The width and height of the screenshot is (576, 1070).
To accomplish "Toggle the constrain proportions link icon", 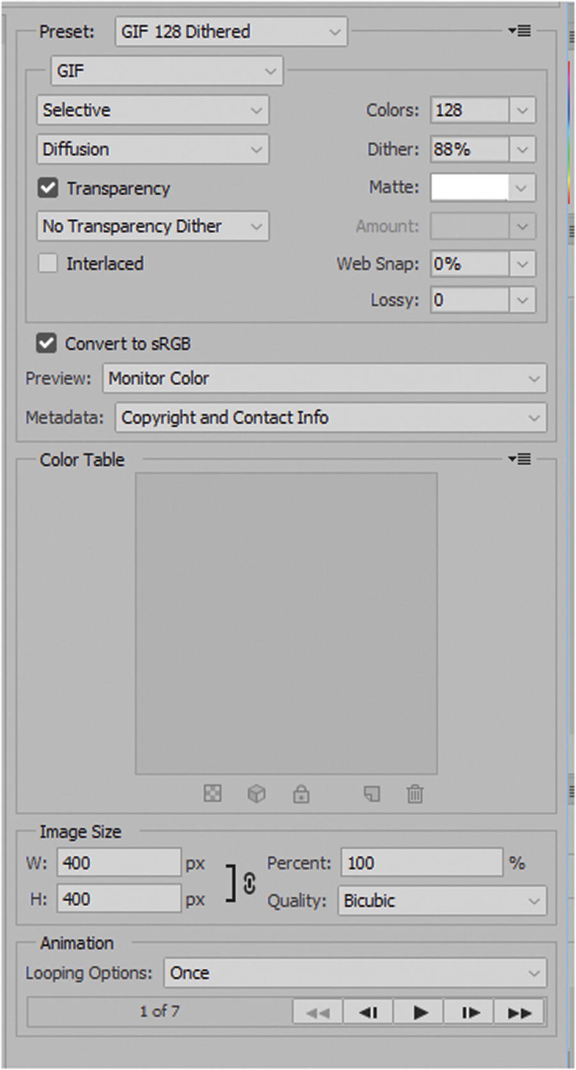I will (x=249, y=883).
